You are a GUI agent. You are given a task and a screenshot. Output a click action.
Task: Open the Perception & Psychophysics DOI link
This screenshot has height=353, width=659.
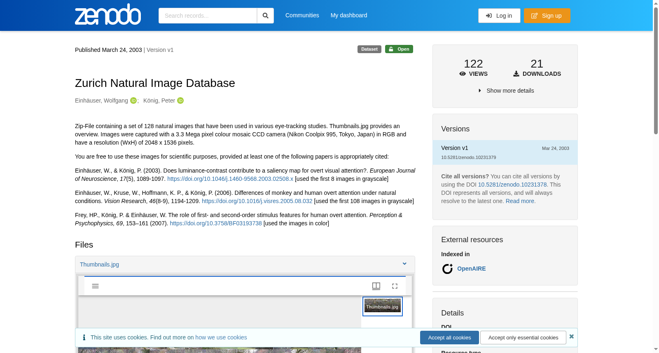216,223
